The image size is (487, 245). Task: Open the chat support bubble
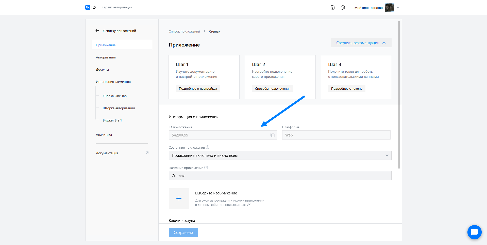[x=474, y=232]
